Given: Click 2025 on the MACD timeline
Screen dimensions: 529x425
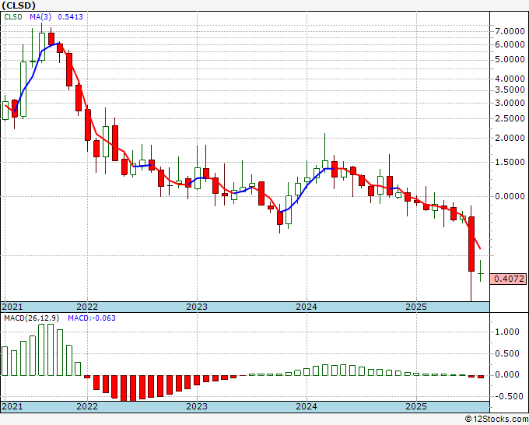Looking at the screenshot, I should pyautogui.click(x=416, y=406).
